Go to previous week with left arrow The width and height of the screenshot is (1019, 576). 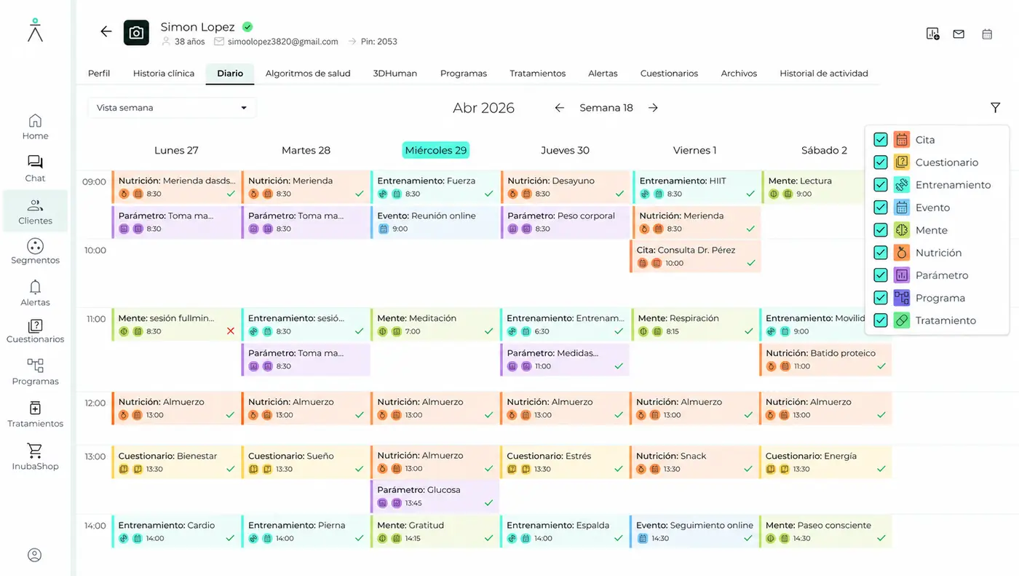tap(559, 108)
